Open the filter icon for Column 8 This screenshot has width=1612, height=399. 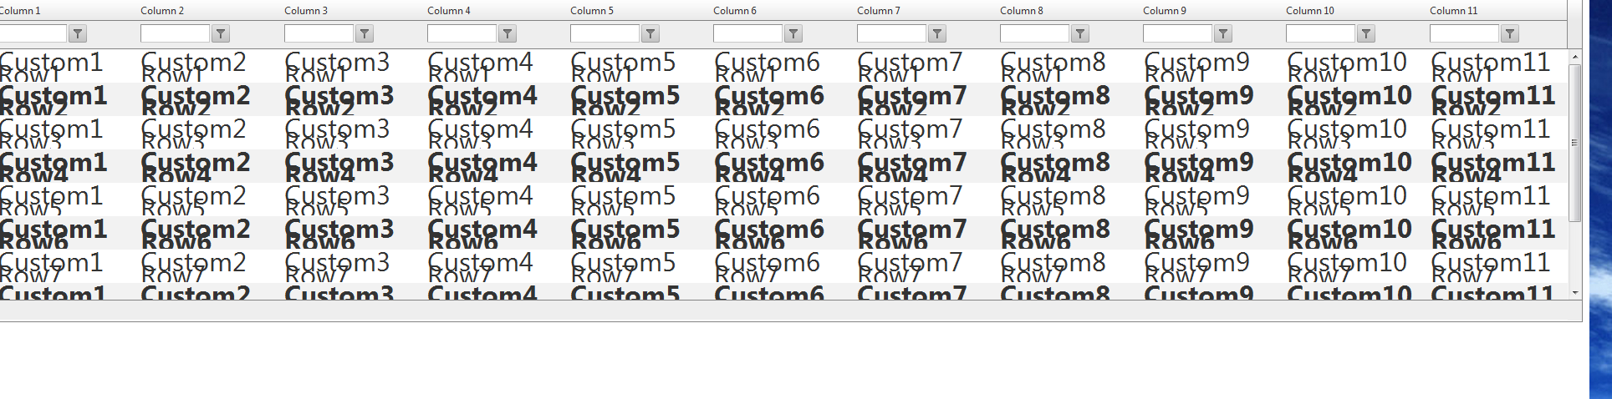[1080, 33]
